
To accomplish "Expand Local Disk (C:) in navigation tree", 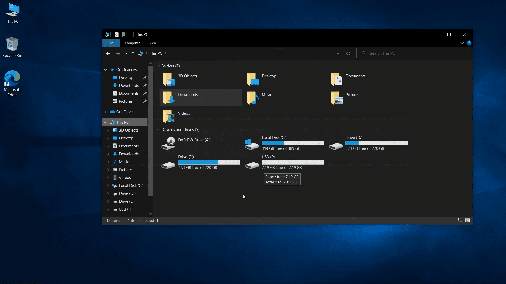I will pyautogui.click(x=108, y=186).
